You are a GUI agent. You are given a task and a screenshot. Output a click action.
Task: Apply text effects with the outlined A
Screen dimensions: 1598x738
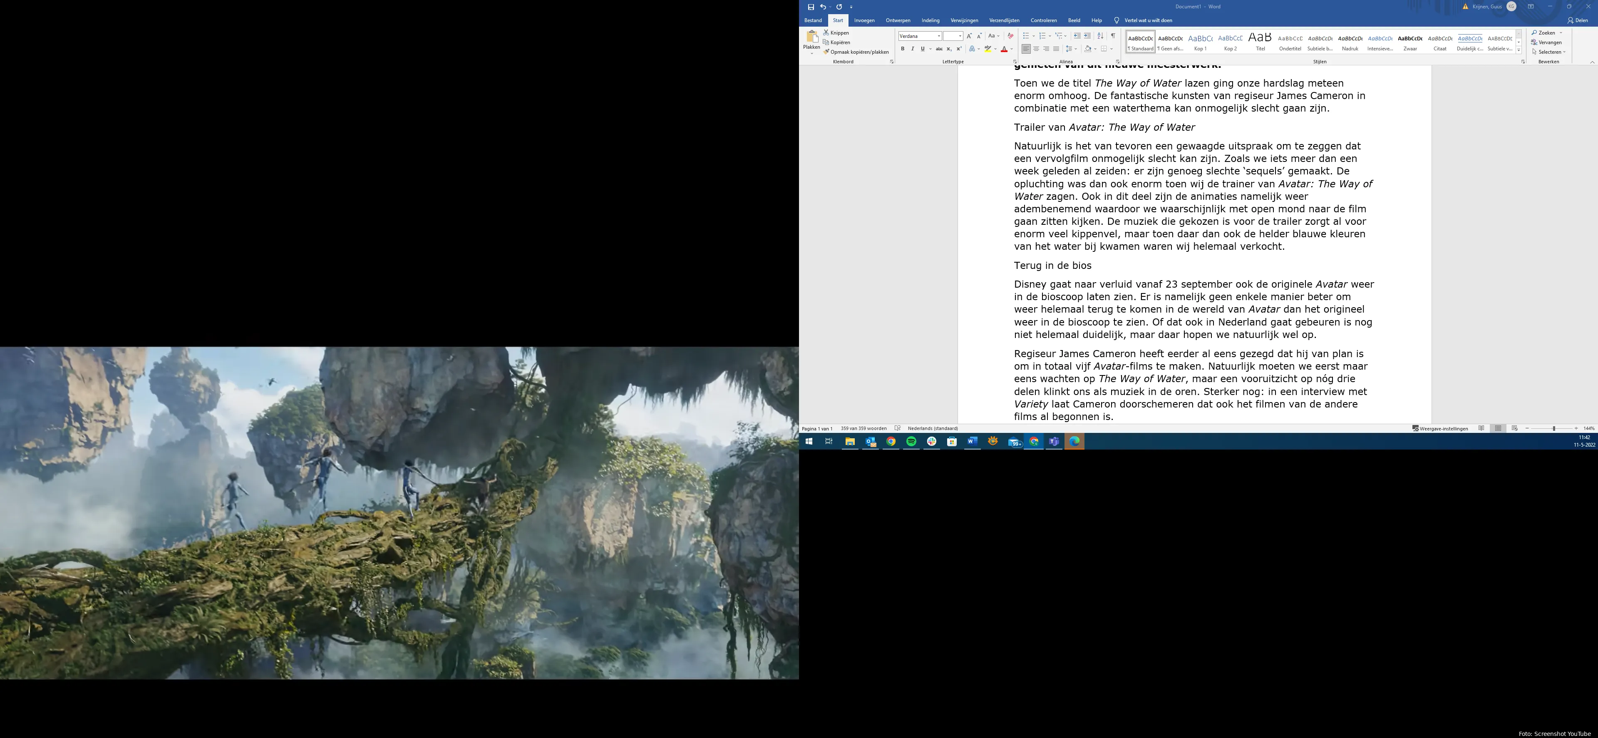[972, 49]
